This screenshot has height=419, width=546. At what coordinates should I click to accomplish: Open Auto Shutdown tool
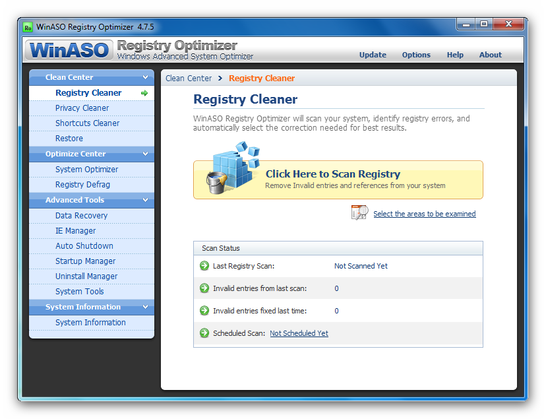point(92,246)
